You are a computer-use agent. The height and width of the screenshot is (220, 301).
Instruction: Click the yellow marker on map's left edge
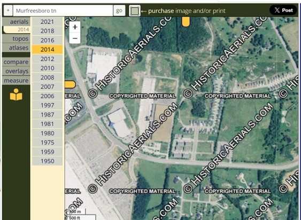tap(70, 84)
